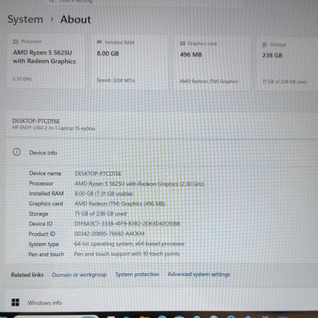Click '2.30 GHz' in Processor card

pyautogui.click(x=22, y=79)
